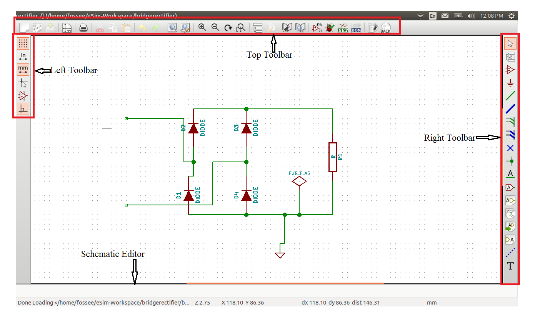Run the electrical rules check (ladybug icon)
Image resolution: width=540 pixels, height=323 pixels.
(330, 27)
